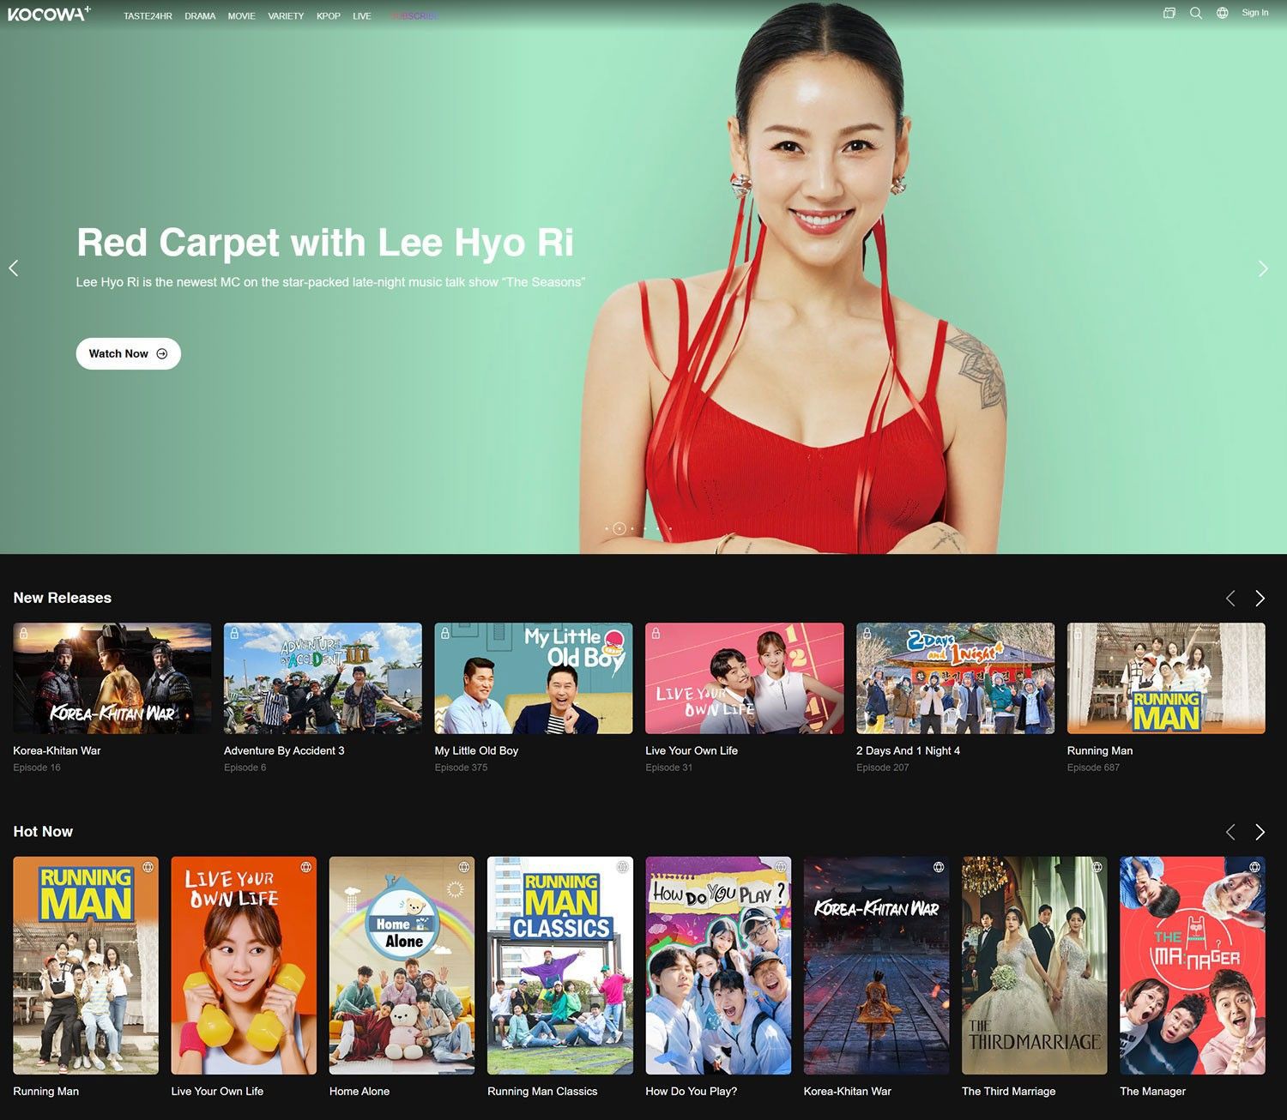Open the library icon left of search
This screenshot has width=1287, height=1120.
pyautogui.click(x=1169, y=13)
